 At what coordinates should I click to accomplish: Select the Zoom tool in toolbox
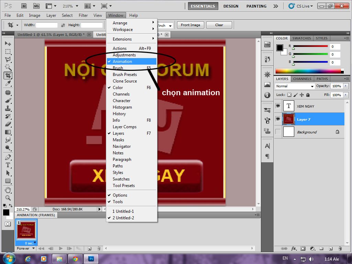[8, 198]
